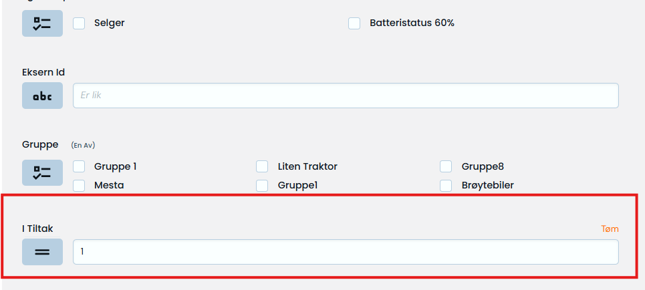Viewport: 645px width, 290px height.
Task: Tick the Brøytebiler checkbox
Action: pyautogui.click(x=446, y=185)
